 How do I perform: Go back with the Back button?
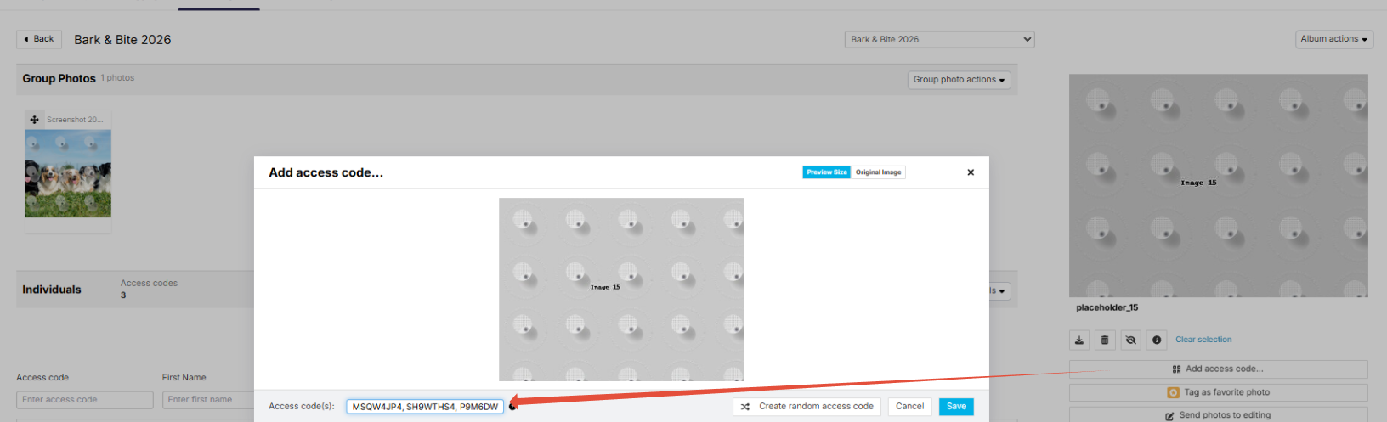click(x=39, y=39)
